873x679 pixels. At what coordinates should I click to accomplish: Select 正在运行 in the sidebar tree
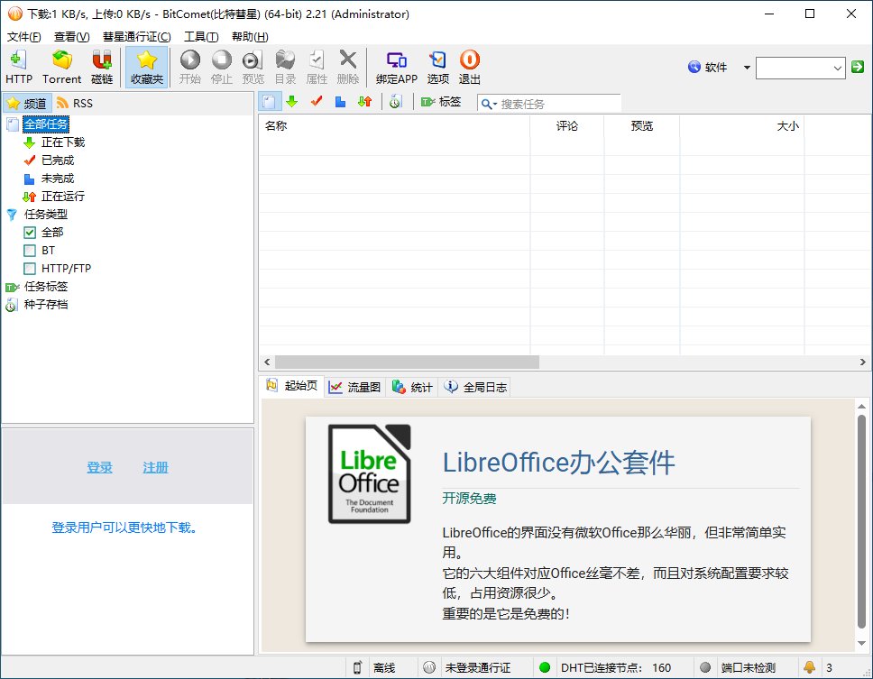(63, 197)
